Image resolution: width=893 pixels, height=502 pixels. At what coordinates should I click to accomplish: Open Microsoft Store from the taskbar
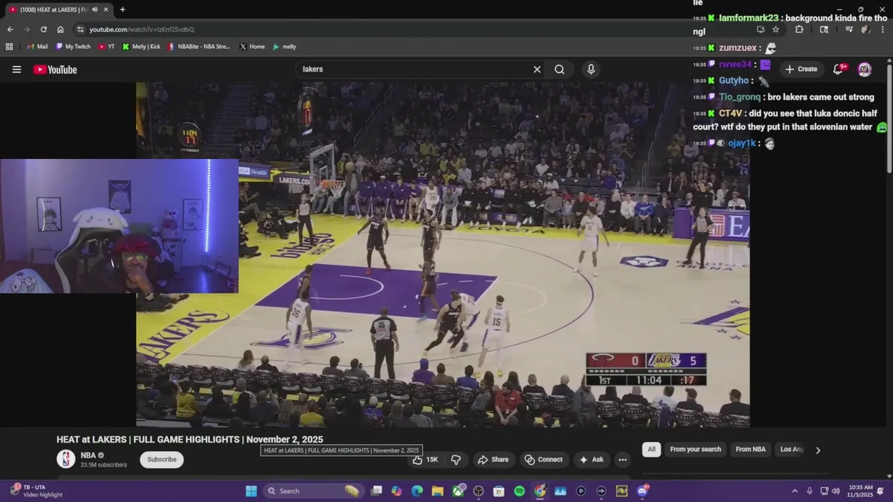pos(499,491)
